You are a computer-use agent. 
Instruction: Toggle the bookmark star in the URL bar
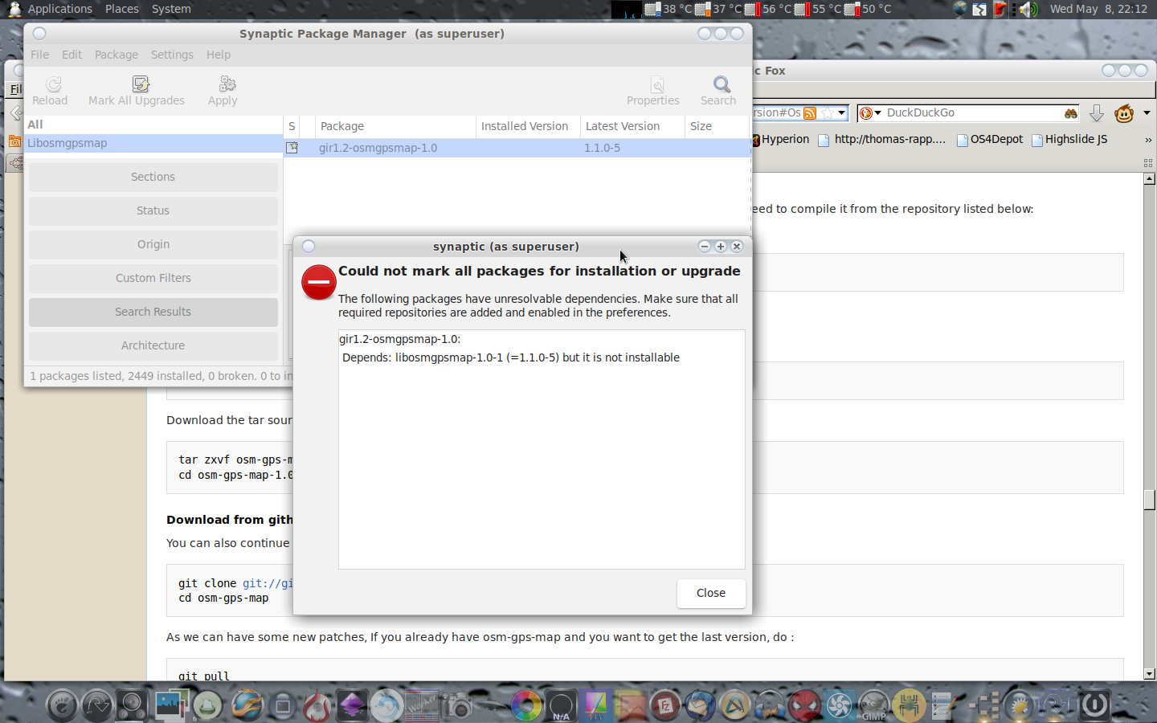point(826,113)
